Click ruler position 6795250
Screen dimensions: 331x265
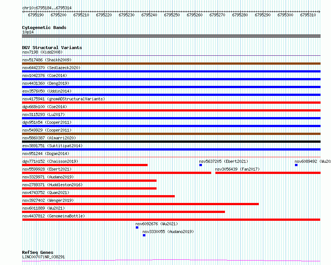coord(172,15)
